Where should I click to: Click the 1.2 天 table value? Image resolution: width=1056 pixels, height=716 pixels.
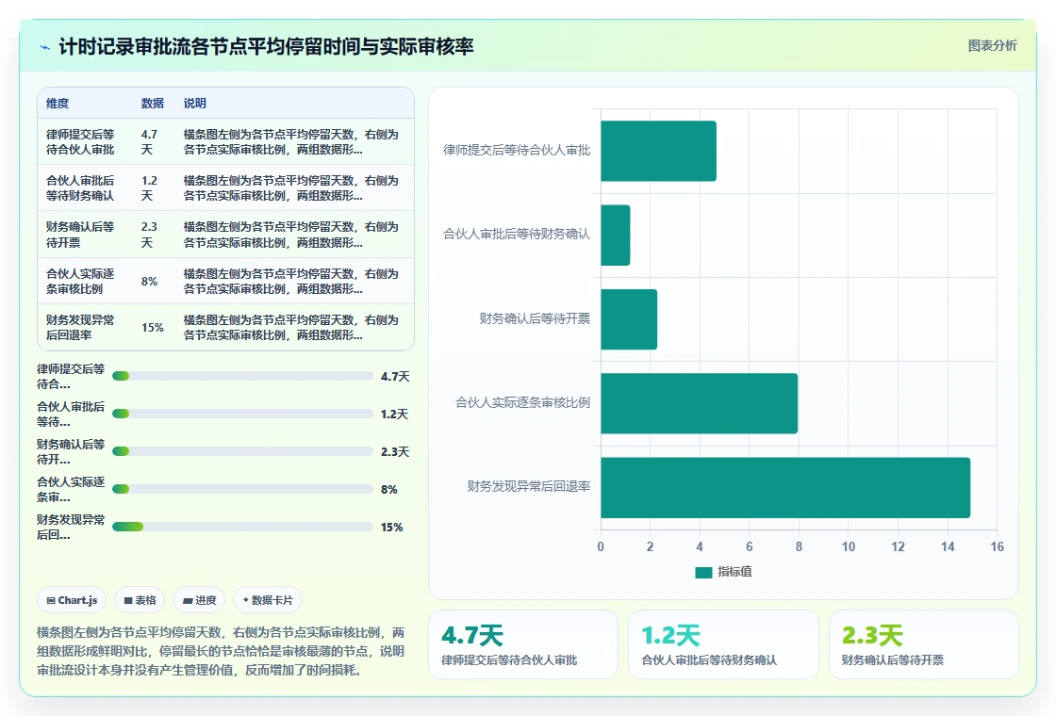[150, 187]
